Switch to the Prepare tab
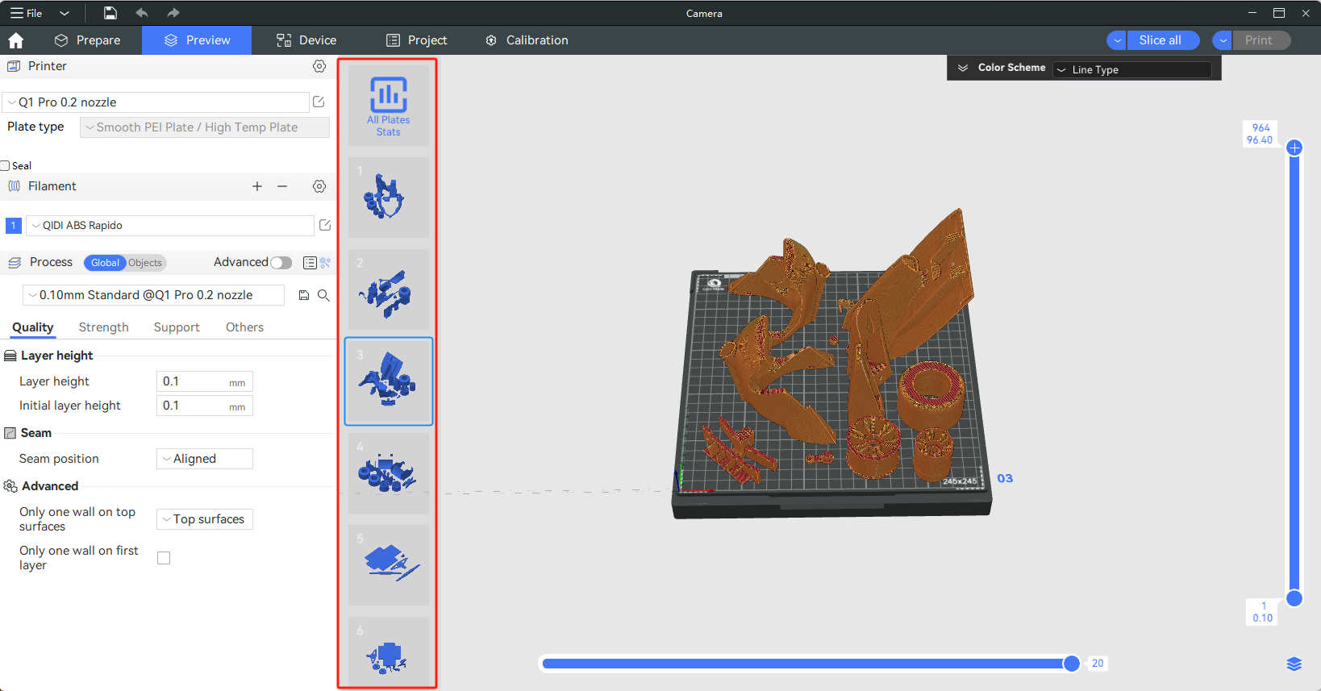This screenshot has width=1321, height=691. click(88, 40)
